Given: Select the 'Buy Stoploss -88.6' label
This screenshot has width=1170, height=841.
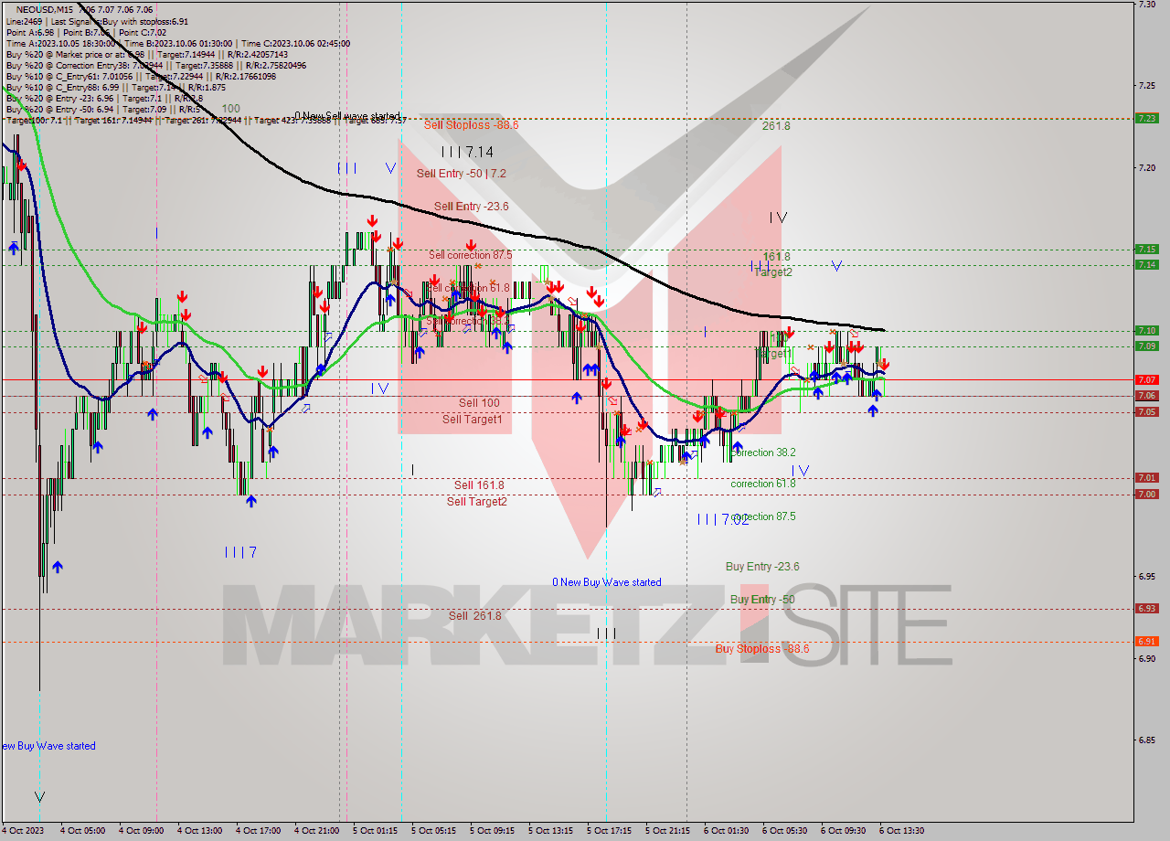Looking at the screenshot, I should pyautogui.click(x=762, y=649).
